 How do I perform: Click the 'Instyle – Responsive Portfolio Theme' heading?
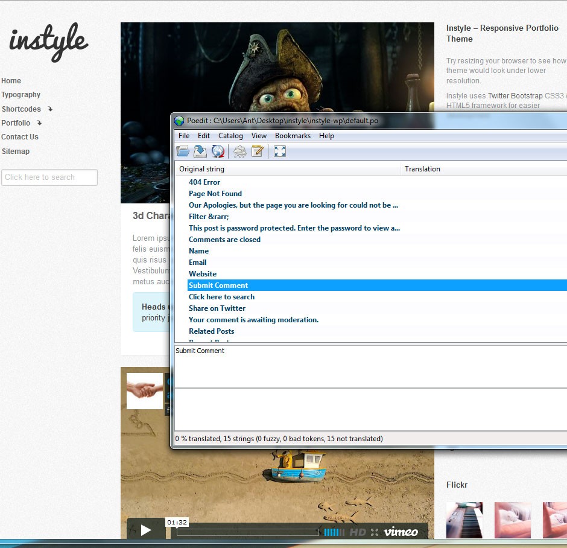tap(502, 33)
